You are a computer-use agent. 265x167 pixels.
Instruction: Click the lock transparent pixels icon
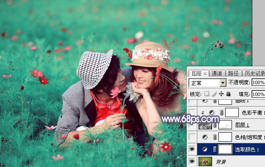pyautogui.click(x=207, y=94)
